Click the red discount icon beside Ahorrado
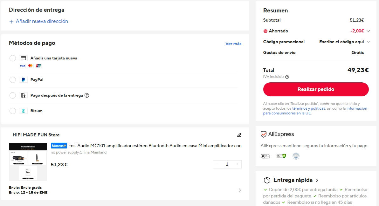The width and height of the screenshot is (379, 206). click(x=265, y=31)
